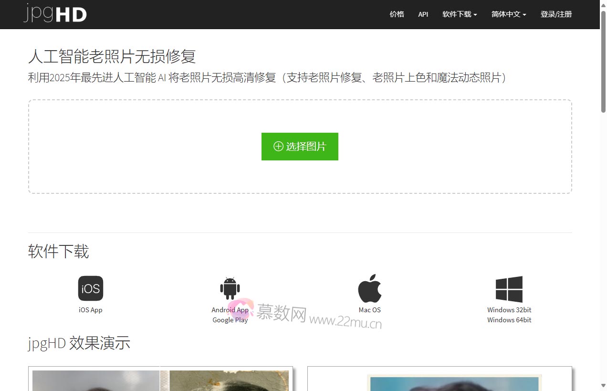Expand the 简体中文 language dropdown
The image size is (607, 391).
(x=509, y=14)
